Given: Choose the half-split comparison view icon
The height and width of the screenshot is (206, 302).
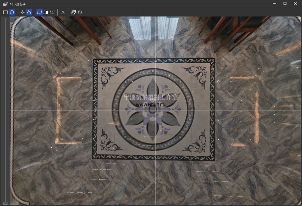Looking at the screenshot, I should coord(46,12).
